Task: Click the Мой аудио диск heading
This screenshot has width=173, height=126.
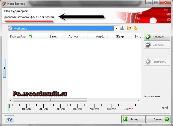Action: click(16, 11)
